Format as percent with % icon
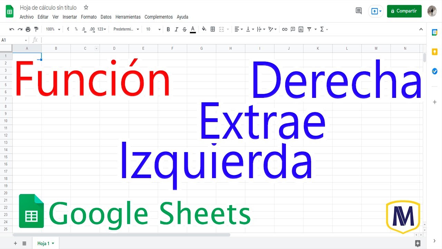442x249 pixels. [x=76, y=29]
